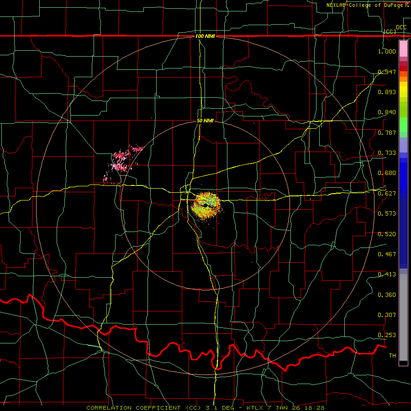The height and width of the screenshot is (411, 411).
Task: Select the 0.467 scale value
Action: (387, 254)
